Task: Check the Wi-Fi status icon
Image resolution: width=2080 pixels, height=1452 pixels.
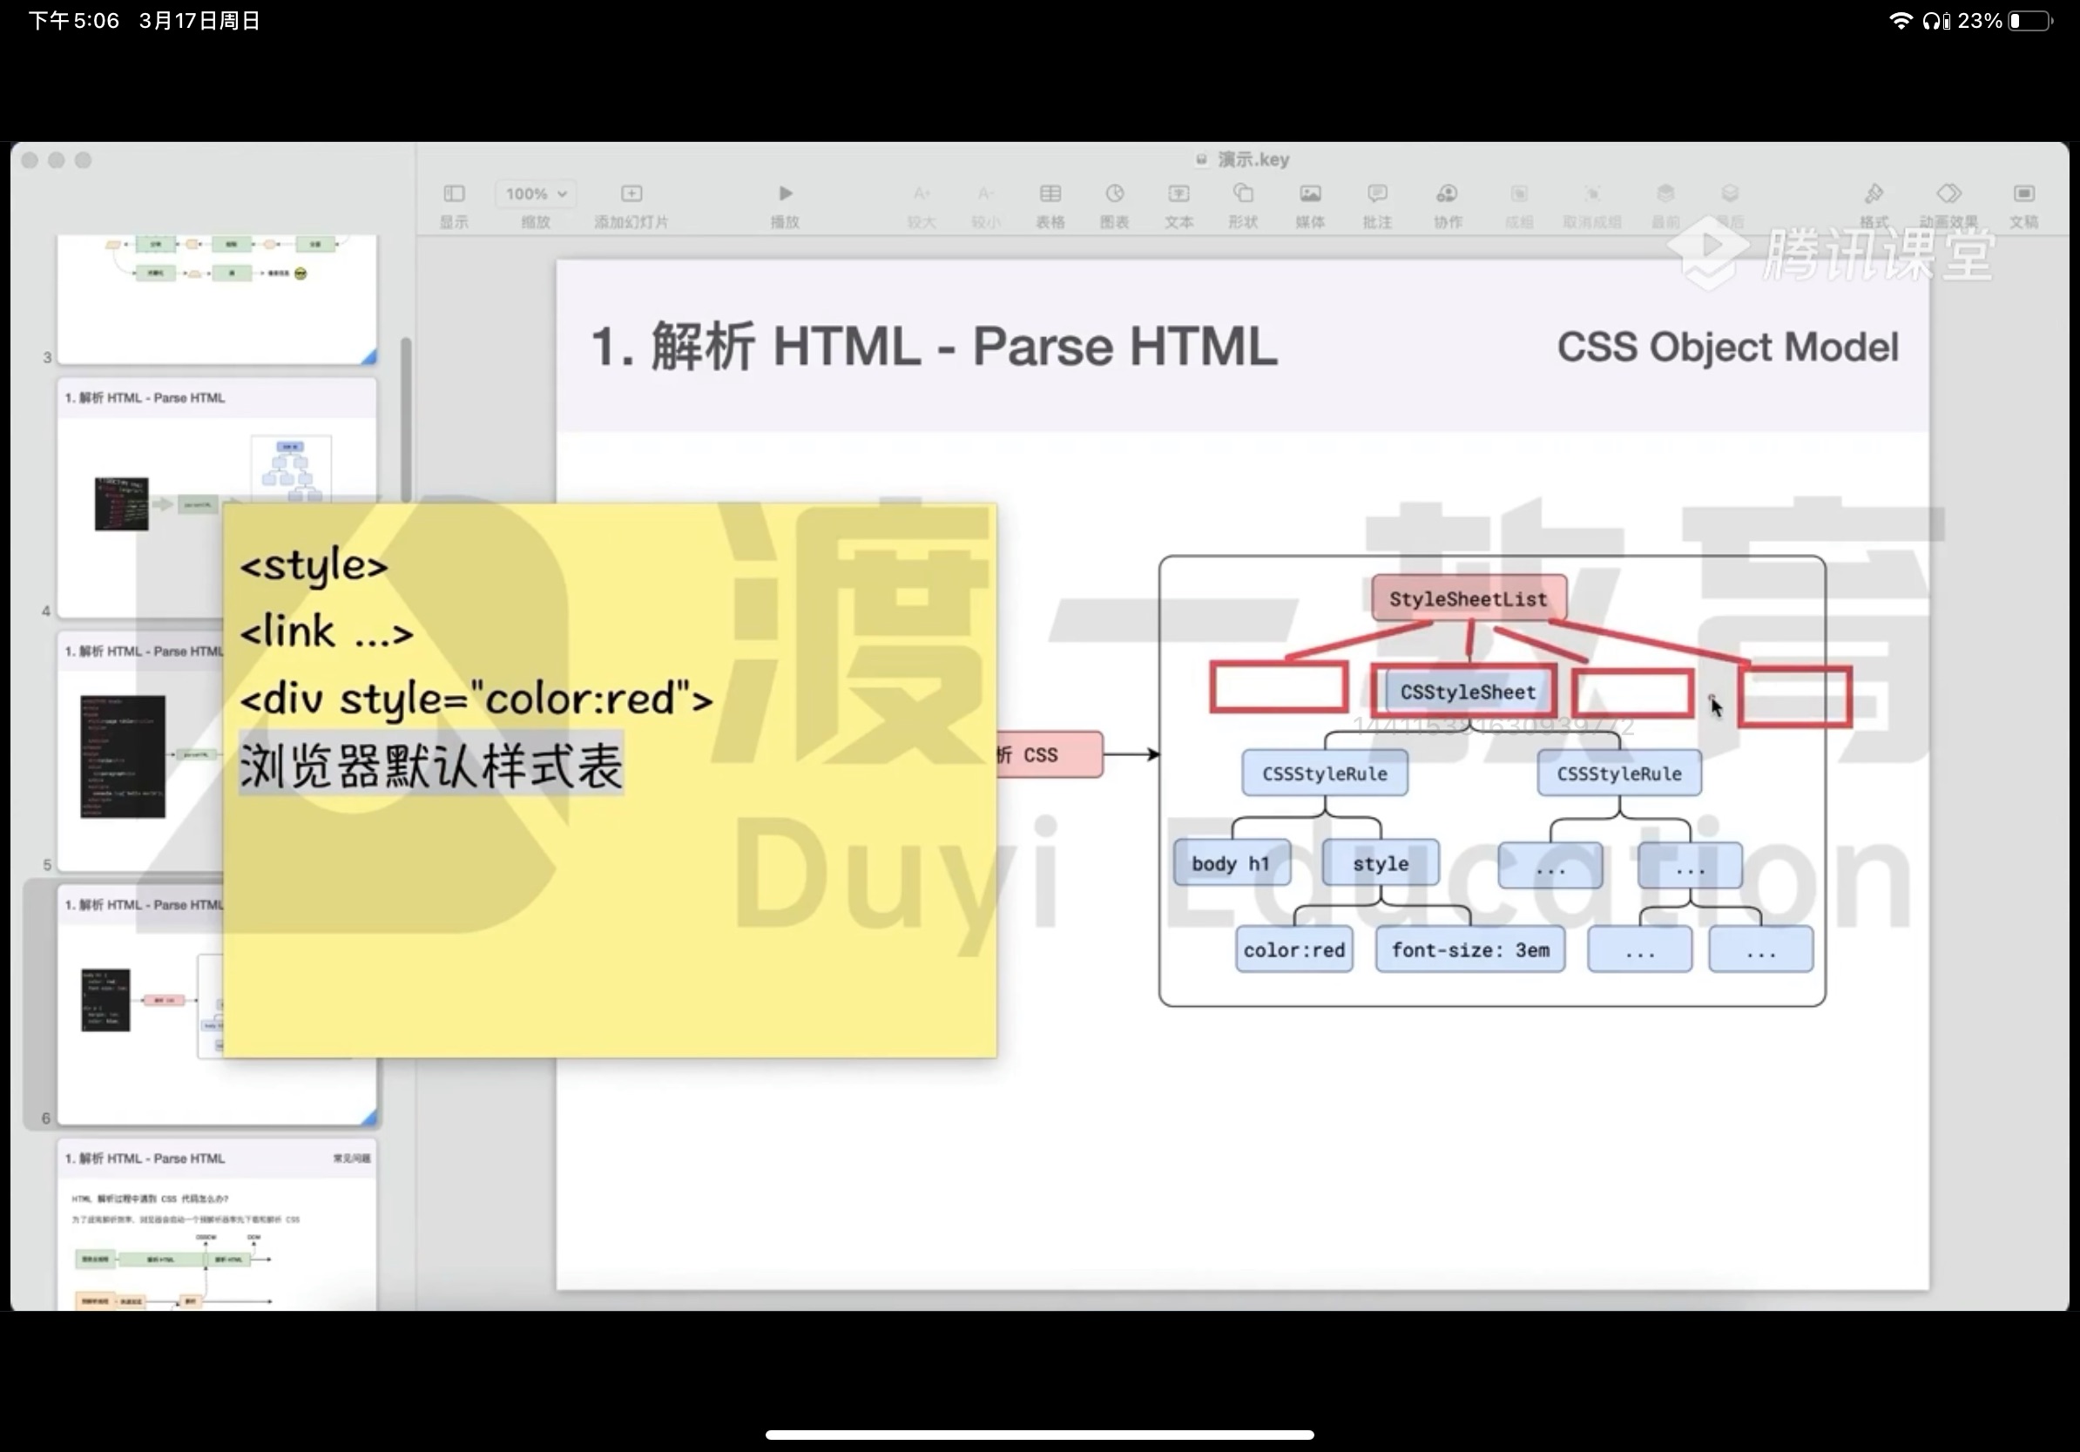Action: click(x=1901, y=21)
